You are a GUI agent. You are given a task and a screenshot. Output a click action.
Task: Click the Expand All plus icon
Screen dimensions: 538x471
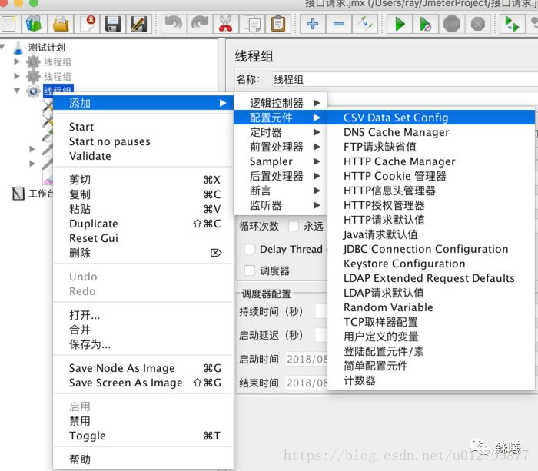point(312,24)
